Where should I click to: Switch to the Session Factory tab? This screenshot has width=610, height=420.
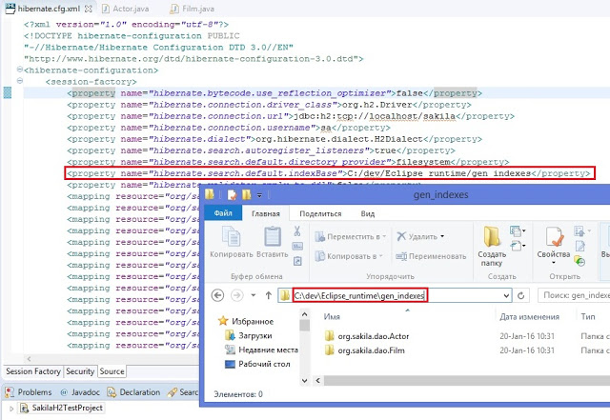pyautogui.click(x=31, y=371)
